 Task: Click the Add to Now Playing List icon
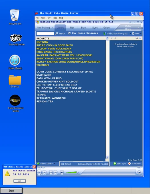tap(105, 33)
